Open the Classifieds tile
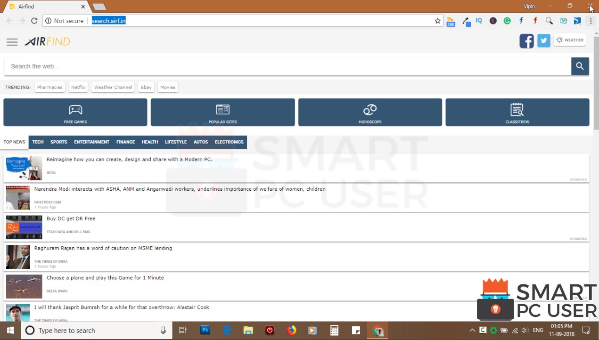 517,112
